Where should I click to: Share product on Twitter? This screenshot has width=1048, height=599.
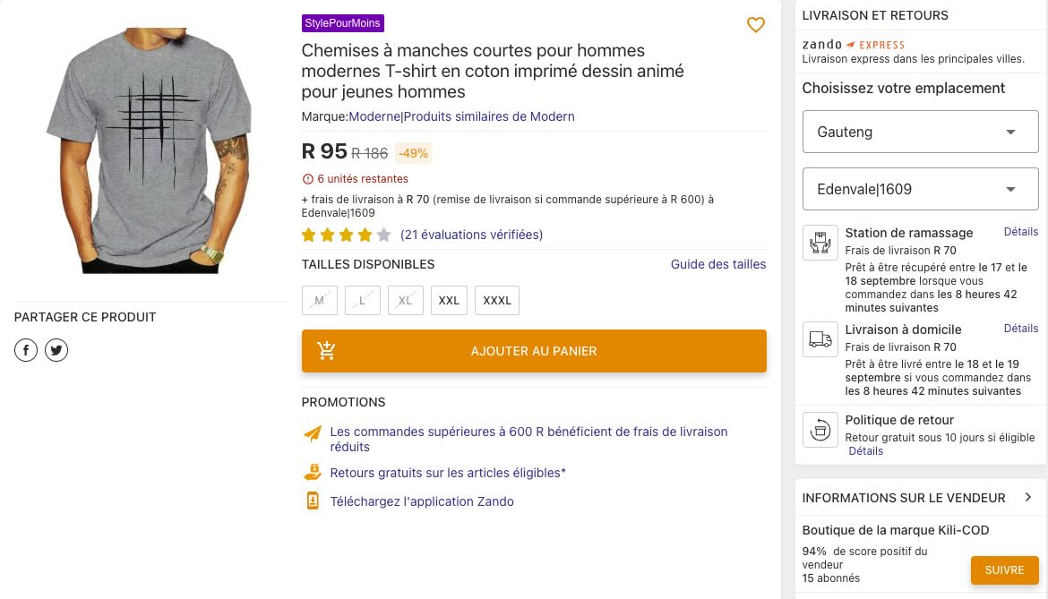56,350
